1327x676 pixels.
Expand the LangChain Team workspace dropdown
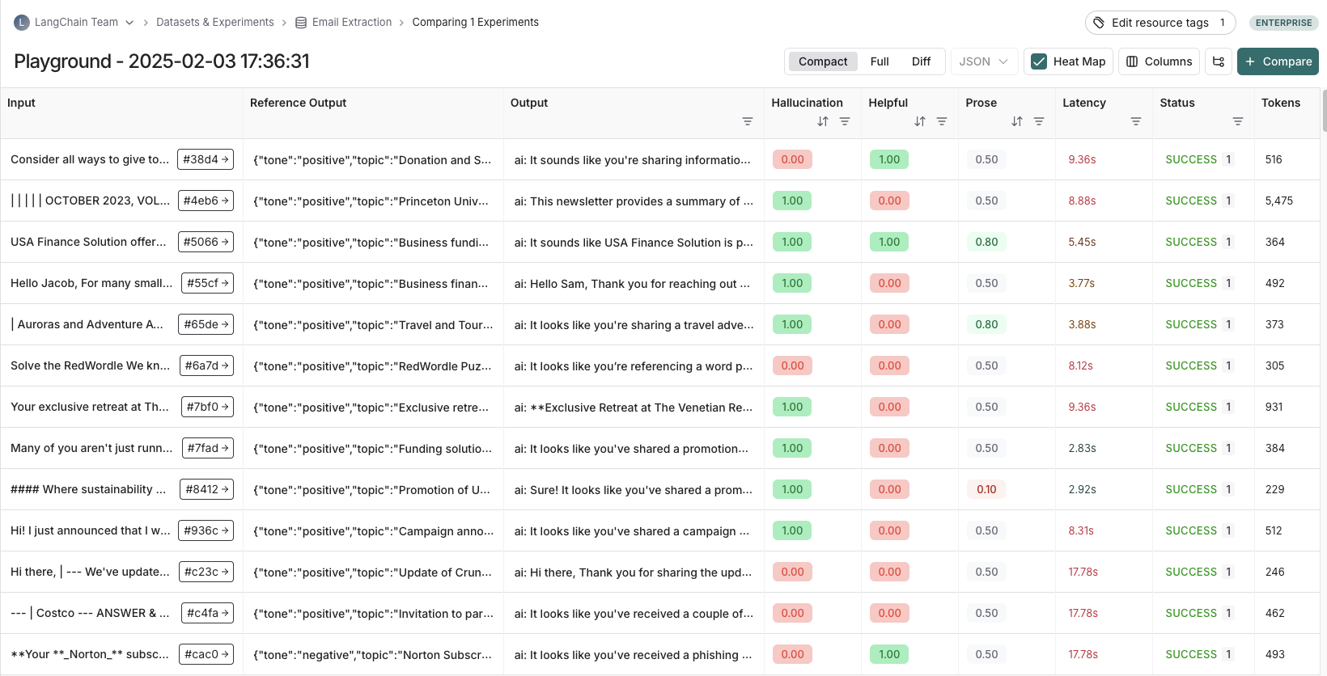tap(129, 23)
